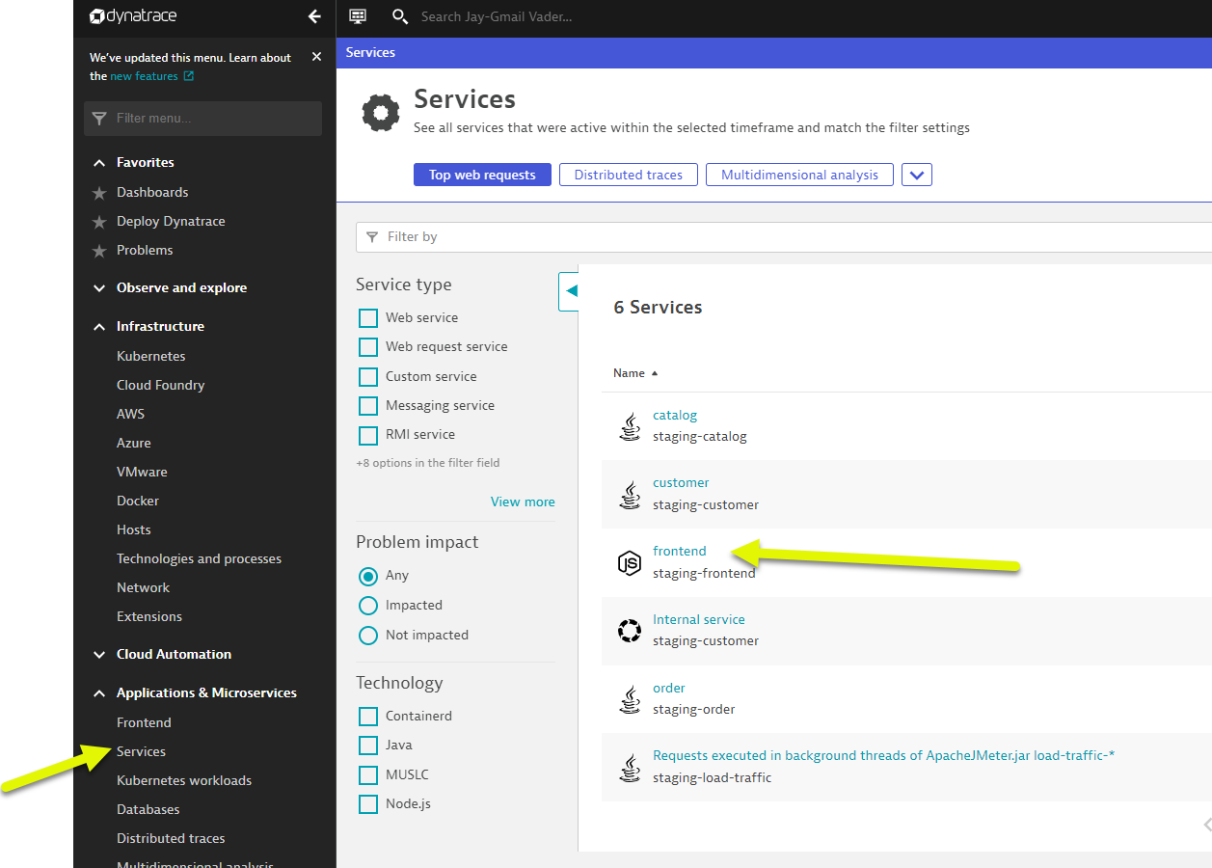Open the frontend service link
Screen dimensions: 1212x868
click(679, 551)
